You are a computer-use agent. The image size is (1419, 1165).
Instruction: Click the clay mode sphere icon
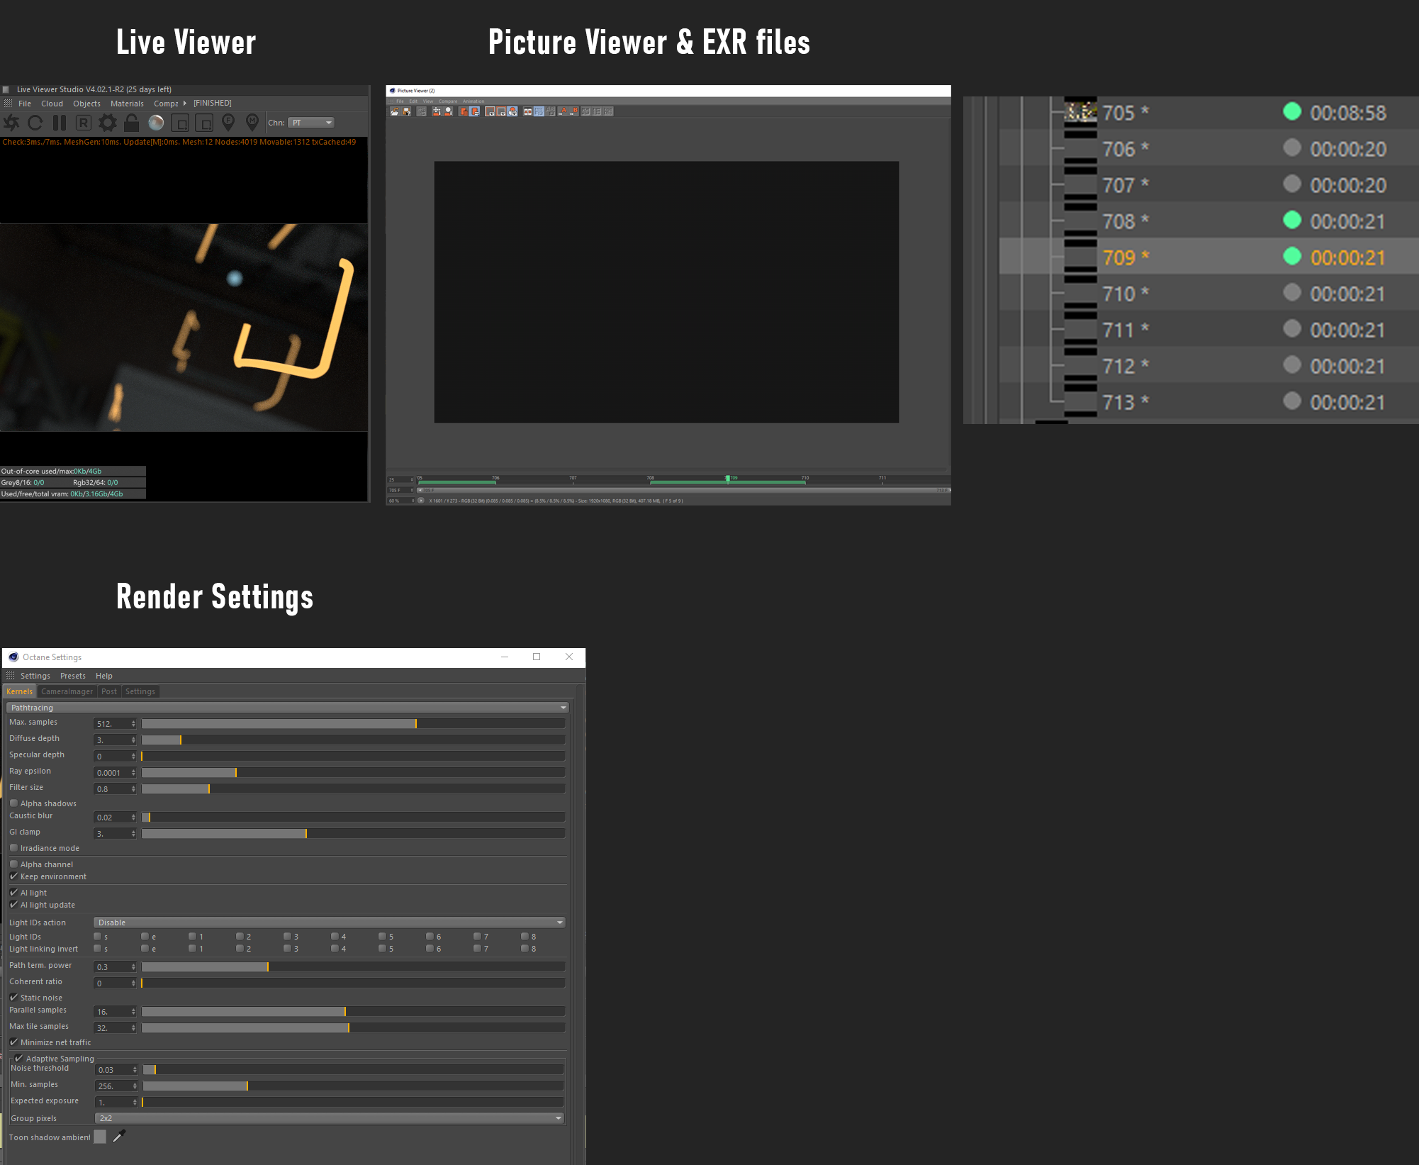(156, 123)
